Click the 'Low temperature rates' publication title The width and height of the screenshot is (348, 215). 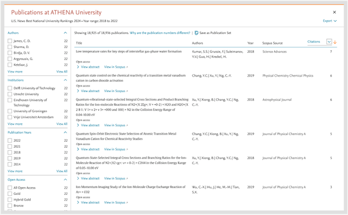129,51
